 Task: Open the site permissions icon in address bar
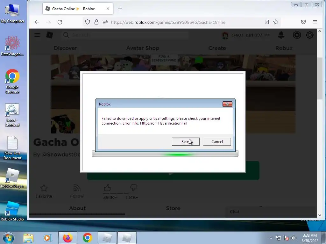tap(105, 22)
